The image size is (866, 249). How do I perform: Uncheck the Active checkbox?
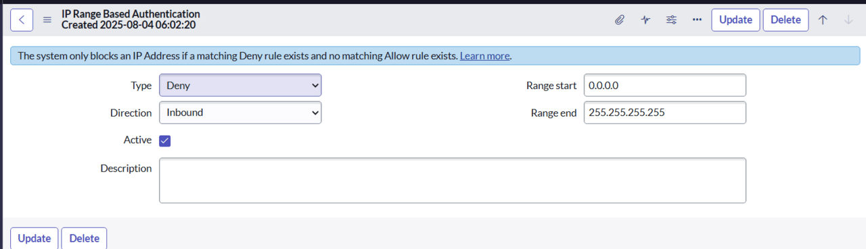(x=165, y=140)
